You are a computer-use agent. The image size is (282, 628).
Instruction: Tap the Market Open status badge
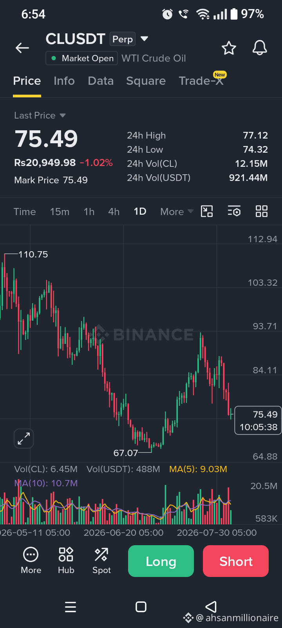coord(82,58)
